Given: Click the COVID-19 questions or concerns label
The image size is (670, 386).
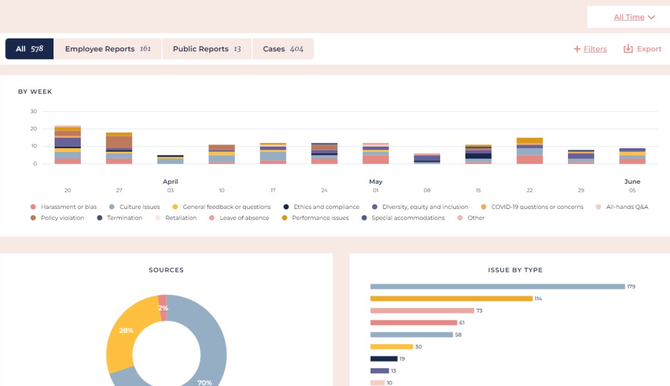Looking at the screenshot, I should click(x=538, y=207).
